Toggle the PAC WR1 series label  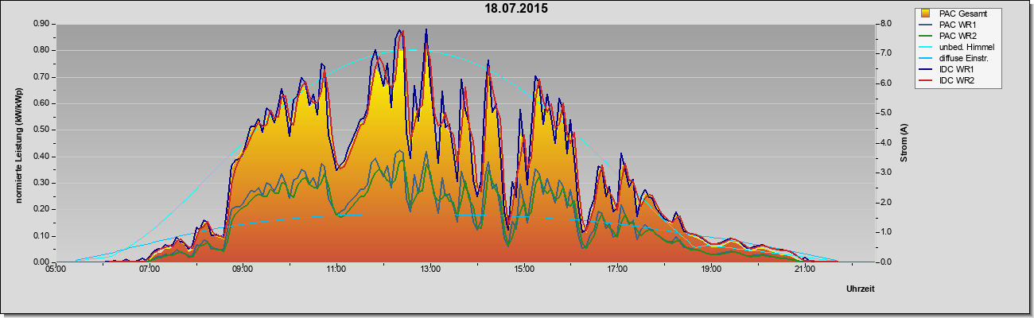(958, 25)
